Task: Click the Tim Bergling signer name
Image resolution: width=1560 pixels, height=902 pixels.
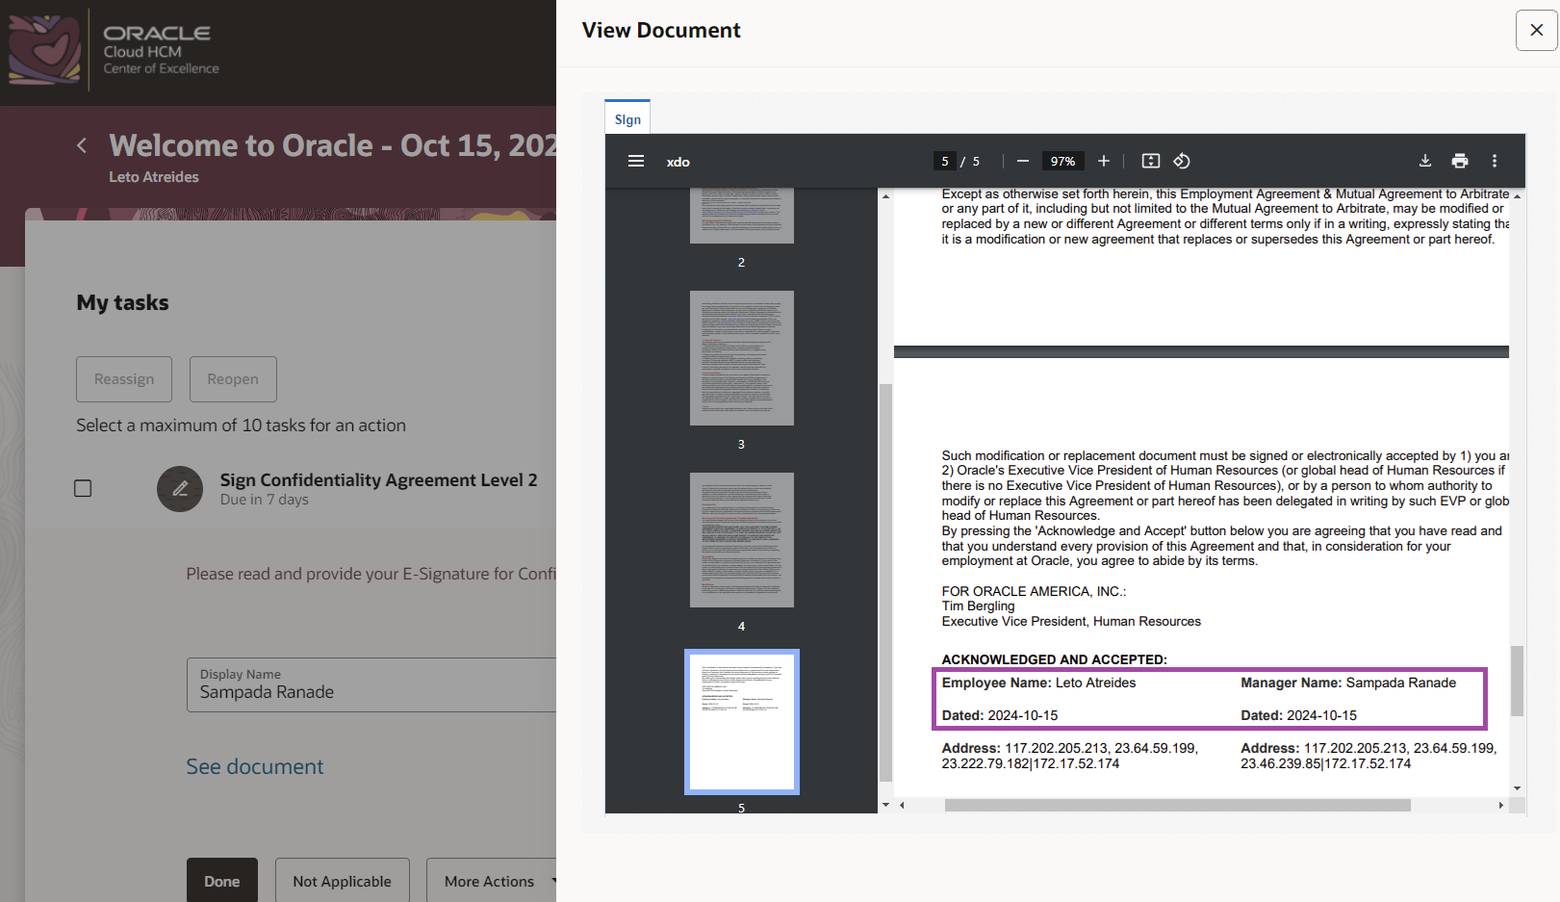Action: point(978,606)
